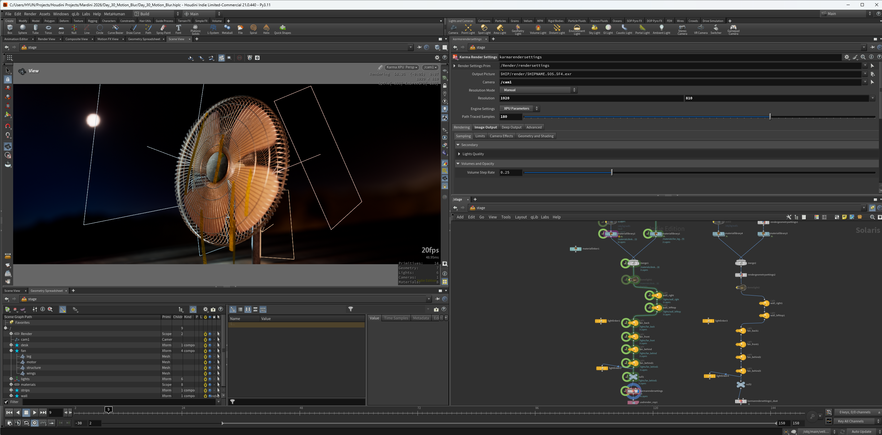Open the Windows menu

click(x=61, y=14)
